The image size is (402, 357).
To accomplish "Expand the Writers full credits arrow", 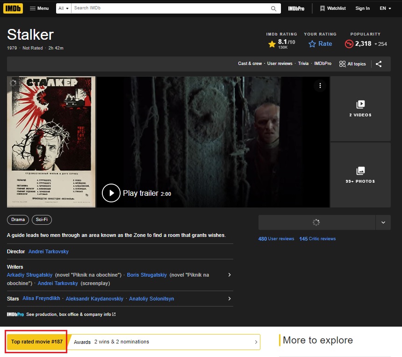I will tap(229, 275).
